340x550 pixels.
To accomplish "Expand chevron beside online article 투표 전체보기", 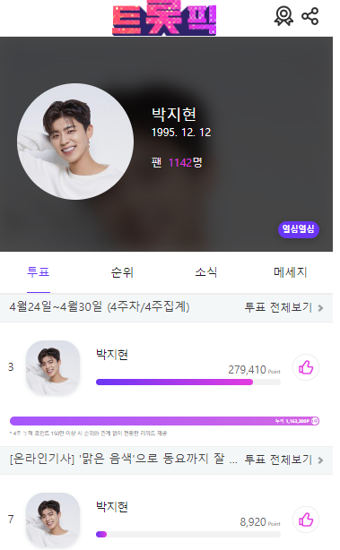I will [320, 460].
